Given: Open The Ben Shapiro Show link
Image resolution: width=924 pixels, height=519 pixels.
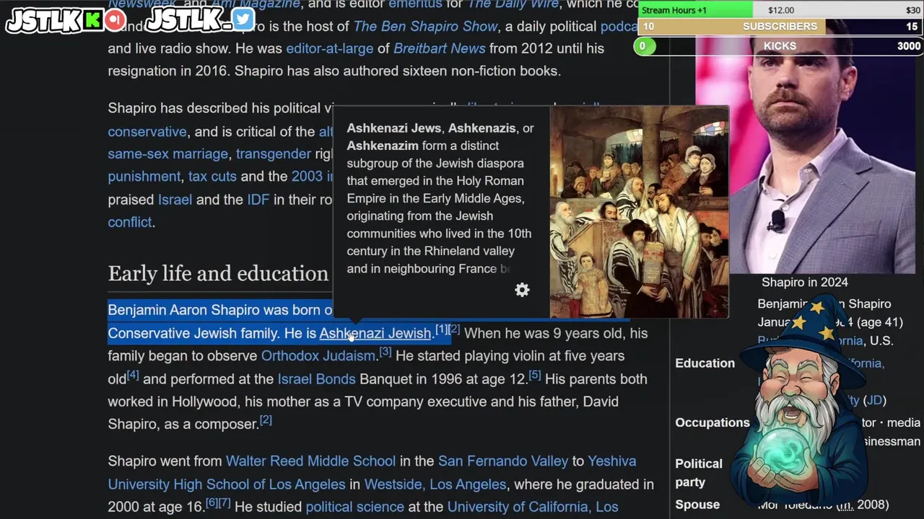Looking at the screenshot, I should click(x=425, y=27).
